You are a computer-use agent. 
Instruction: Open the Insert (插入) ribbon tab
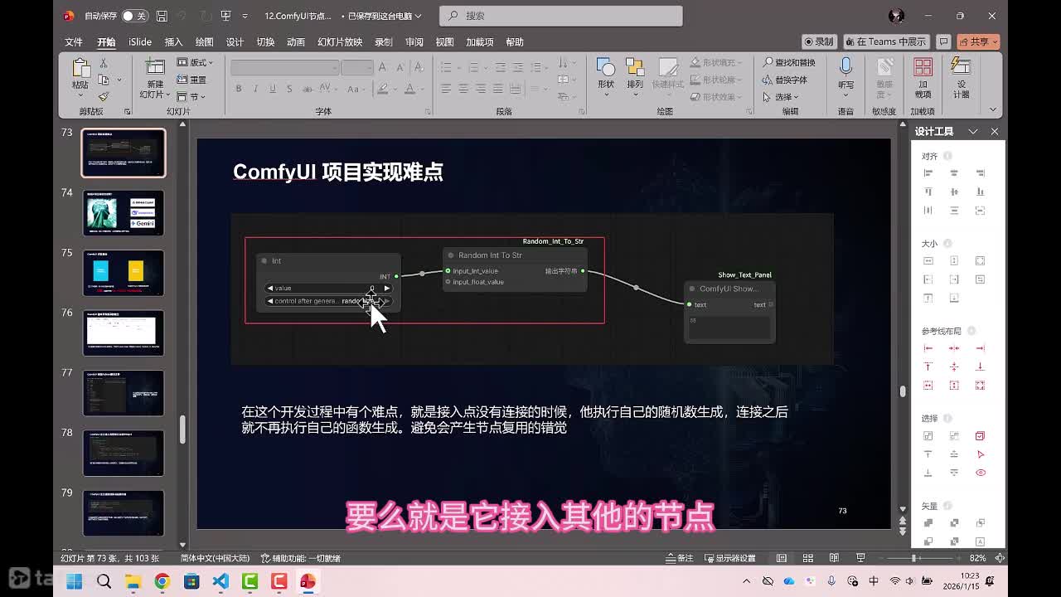173,41
